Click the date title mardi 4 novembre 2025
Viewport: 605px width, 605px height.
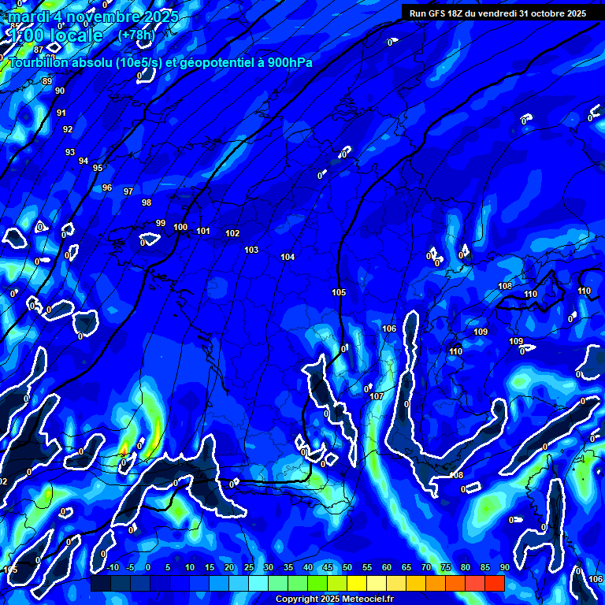93,17
